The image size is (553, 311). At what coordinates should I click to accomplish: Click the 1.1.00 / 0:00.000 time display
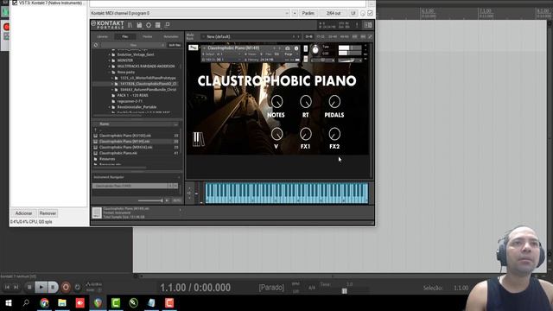click(x=195, y=288)
